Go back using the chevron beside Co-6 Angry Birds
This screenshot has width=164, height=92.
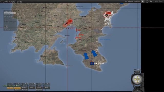pos(1,2)
